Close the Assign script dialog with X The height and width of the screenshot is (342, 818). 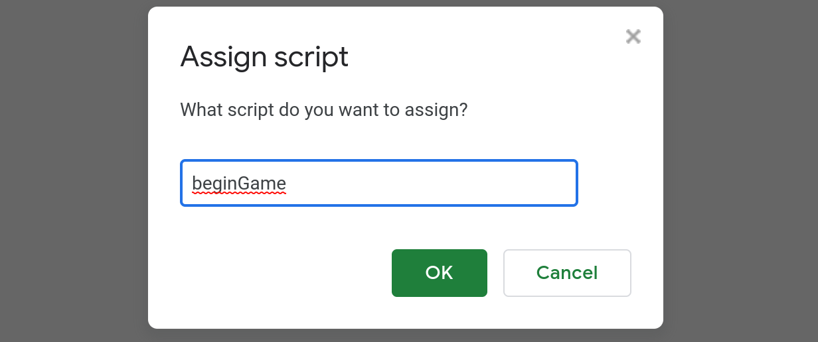pyautogui.click(x=633, y=36)
